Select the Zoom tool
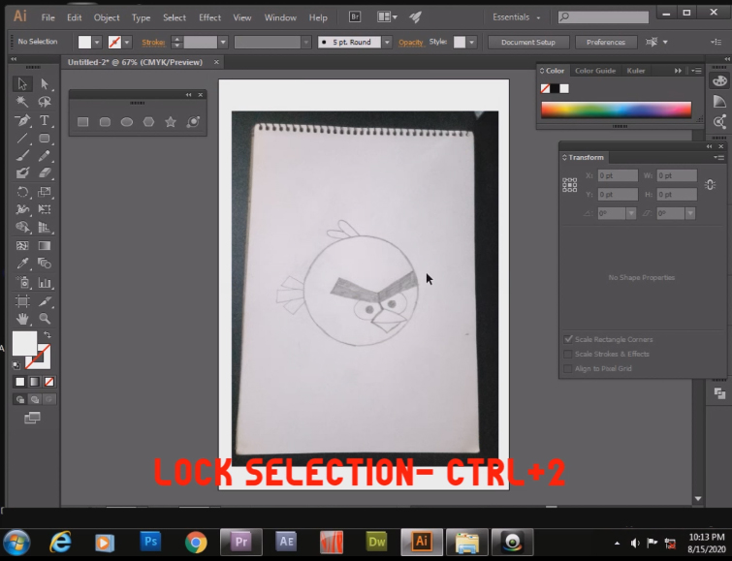 [45, 319]
